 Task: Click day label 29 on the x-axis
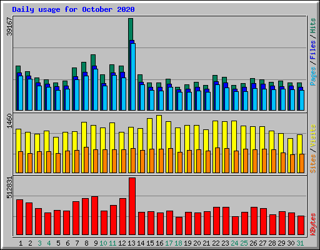281,243
